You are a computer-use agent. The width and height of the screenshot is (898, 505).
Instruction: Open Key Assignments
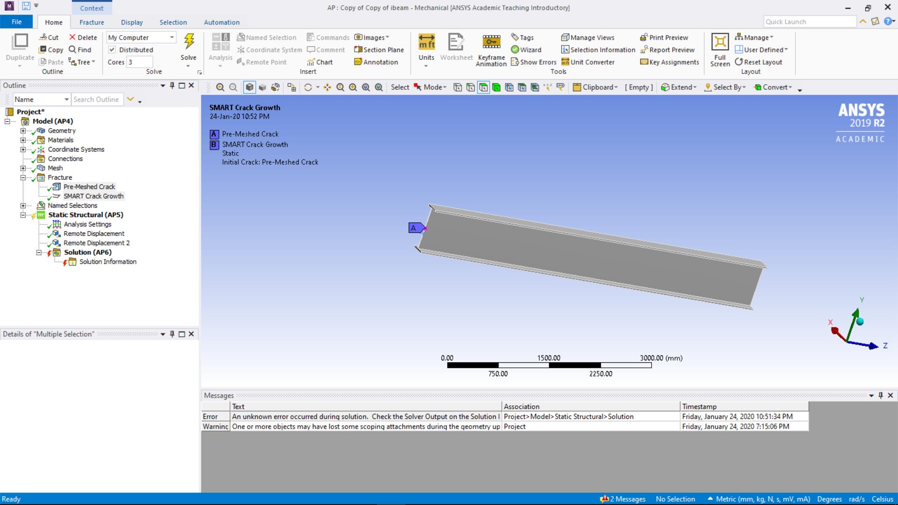[x=670, y=62]
